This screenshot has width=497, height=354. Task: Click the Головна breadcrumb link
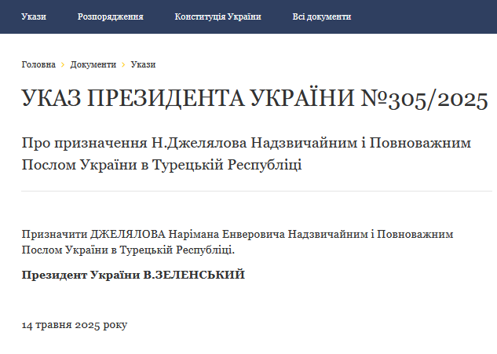pyautogui.click(x=38, y=64)
